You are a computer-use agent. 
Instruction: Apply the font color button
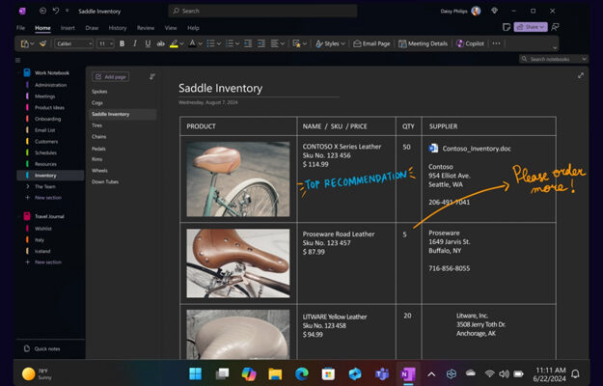click(192, 43)
